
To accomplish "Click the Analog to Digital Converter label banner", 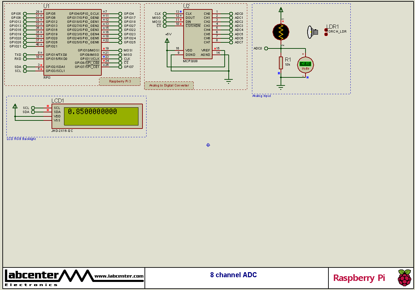I will click(x=169, y=85).
